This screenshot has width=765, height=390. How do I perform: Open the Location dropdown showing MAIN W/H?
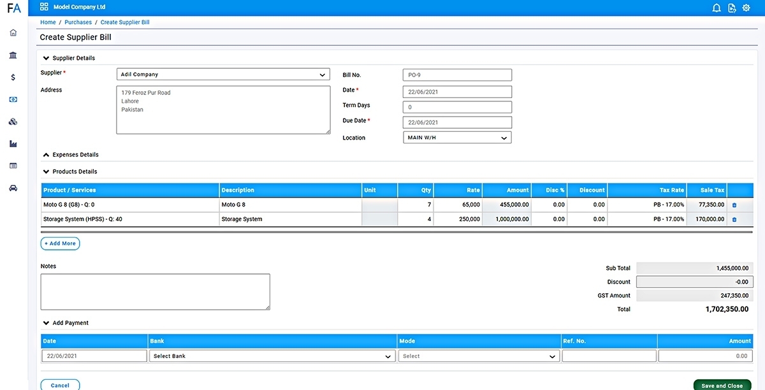(457, 138)
